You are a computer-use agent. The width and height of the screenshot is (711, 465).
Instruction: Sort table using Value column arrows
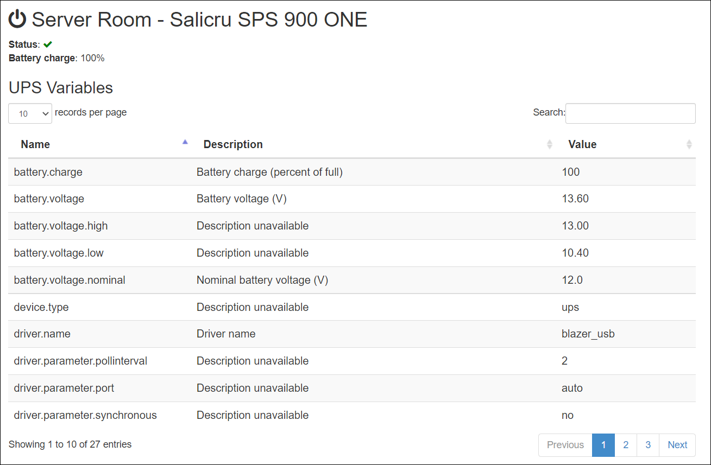(x=689, y=144)
